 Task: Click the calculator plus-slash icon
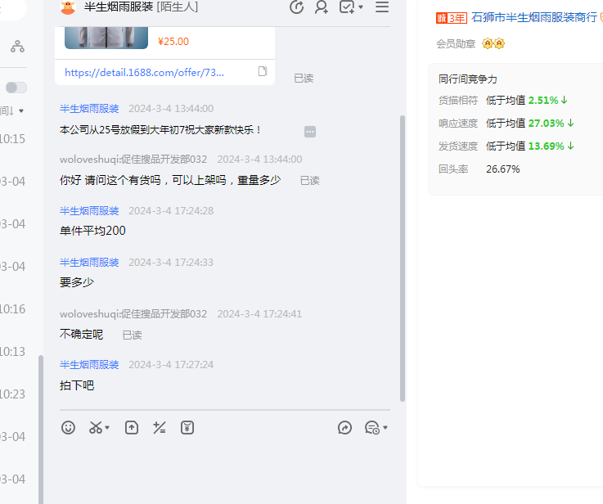point(160,427)
